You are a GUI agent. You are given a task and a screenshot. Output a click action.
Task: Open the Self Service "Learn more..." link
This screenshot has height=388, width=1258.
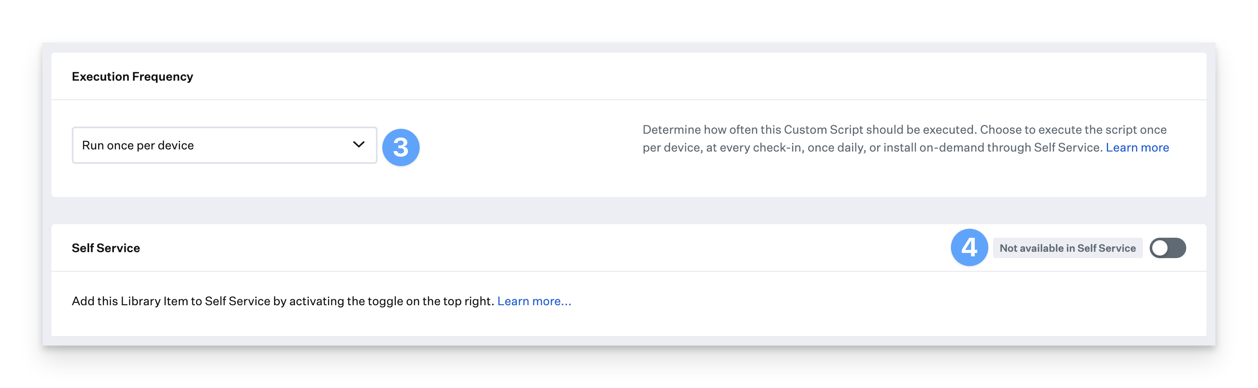pyautogui.click(x=534, y=301)
